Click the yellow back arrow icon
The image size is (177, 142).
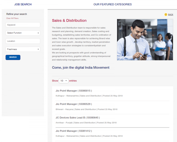pyautogui.click(x=166, y=14)
